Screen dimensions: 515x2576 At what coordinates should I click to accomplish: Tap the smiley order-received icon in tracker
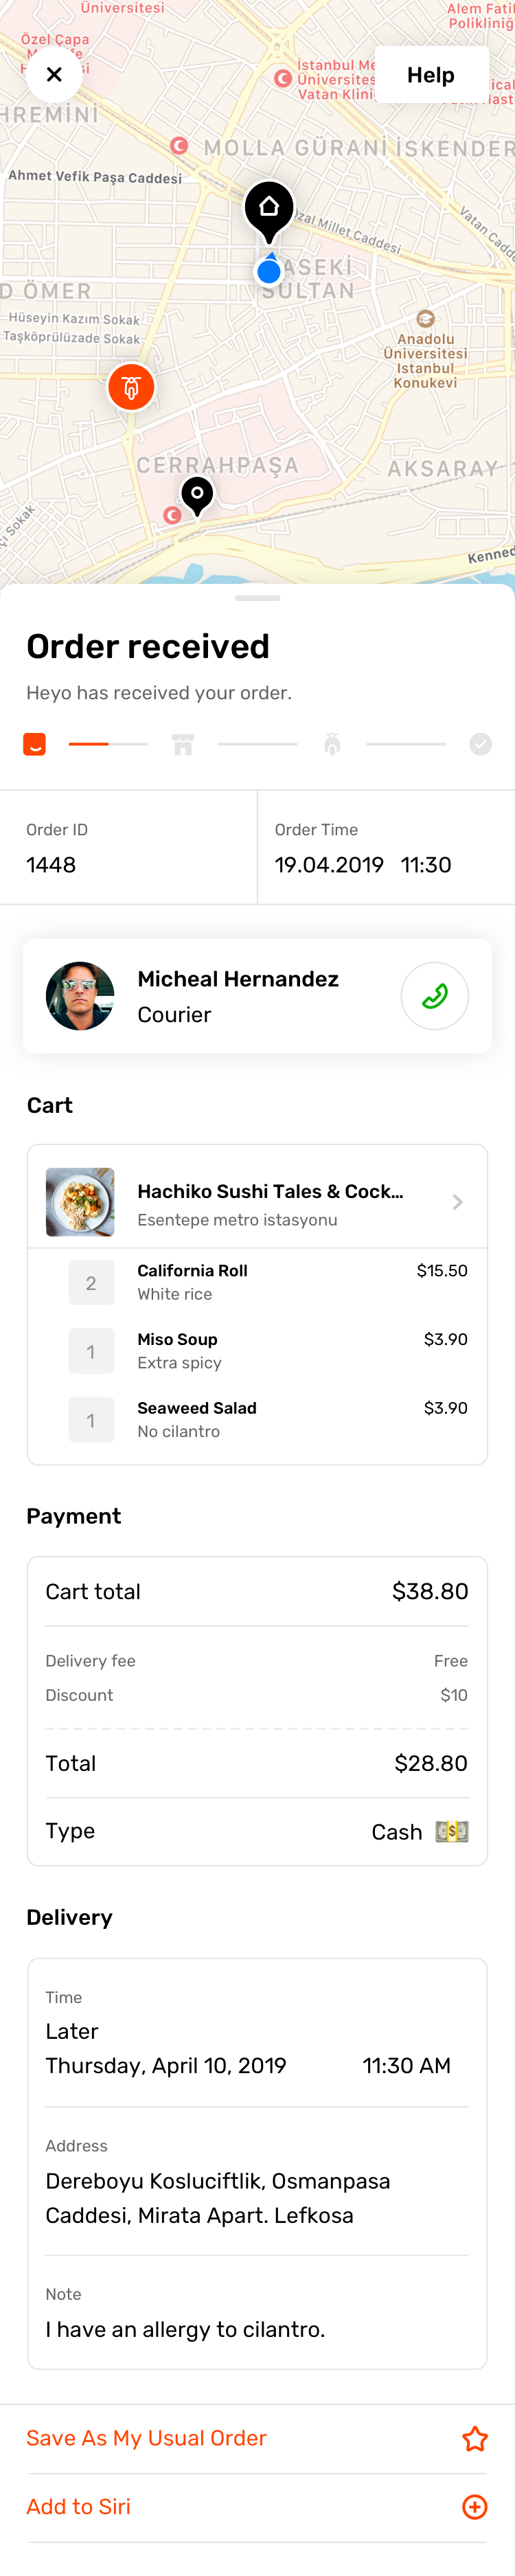coord(34,744)
